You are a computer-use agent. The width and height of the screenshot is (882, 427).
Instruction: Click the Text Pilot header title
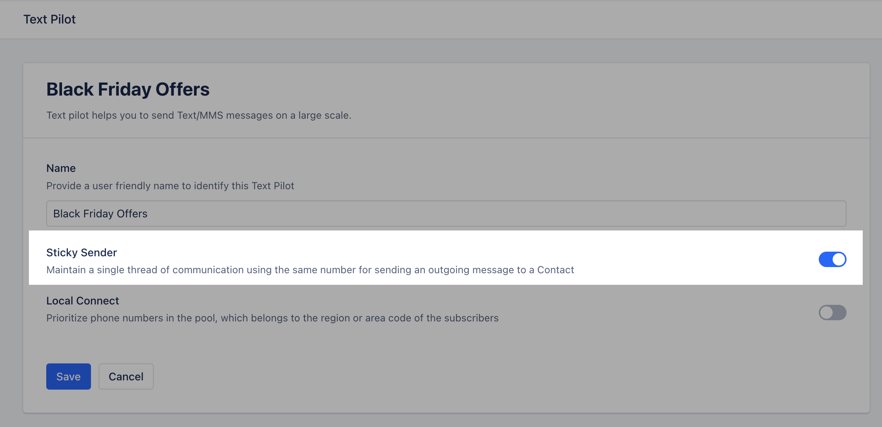[x=49, y=19]
